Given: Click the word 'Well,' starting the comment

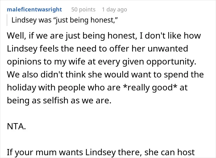Looking at the screenshot, I should click(16, 36).
